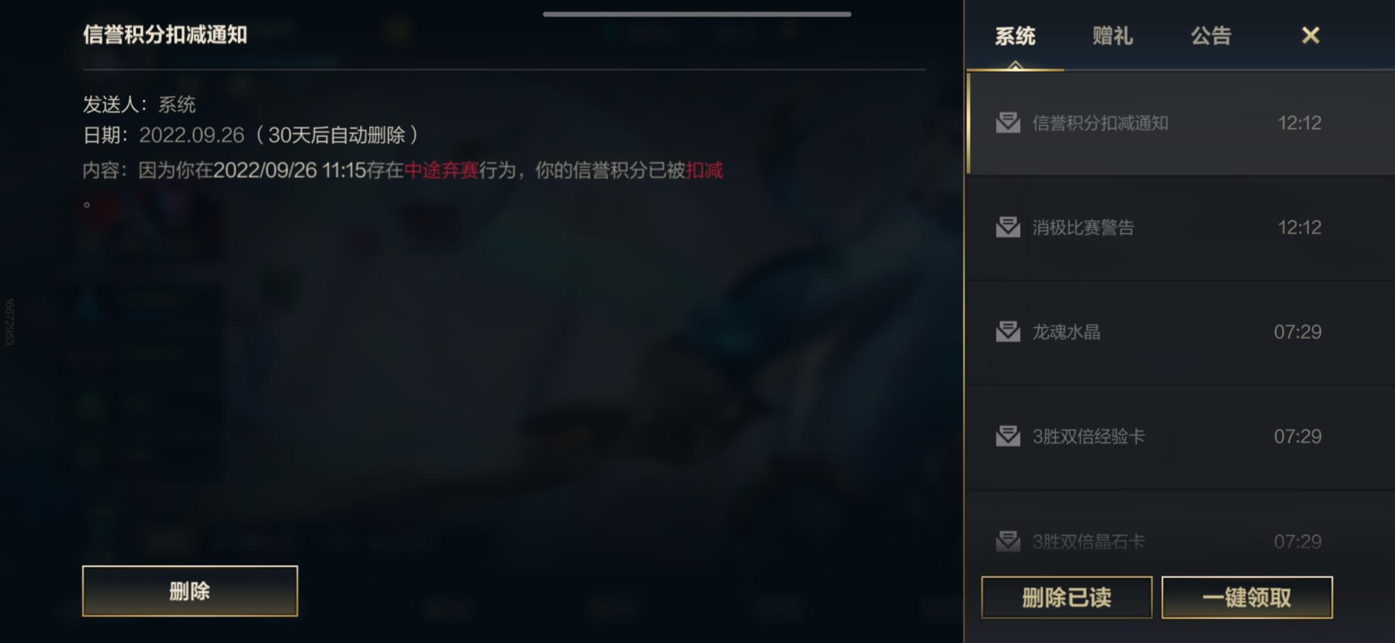Claim all rewards with 一键领取
Viewport: 1395px width, 643px height.
pos(1247,597)
